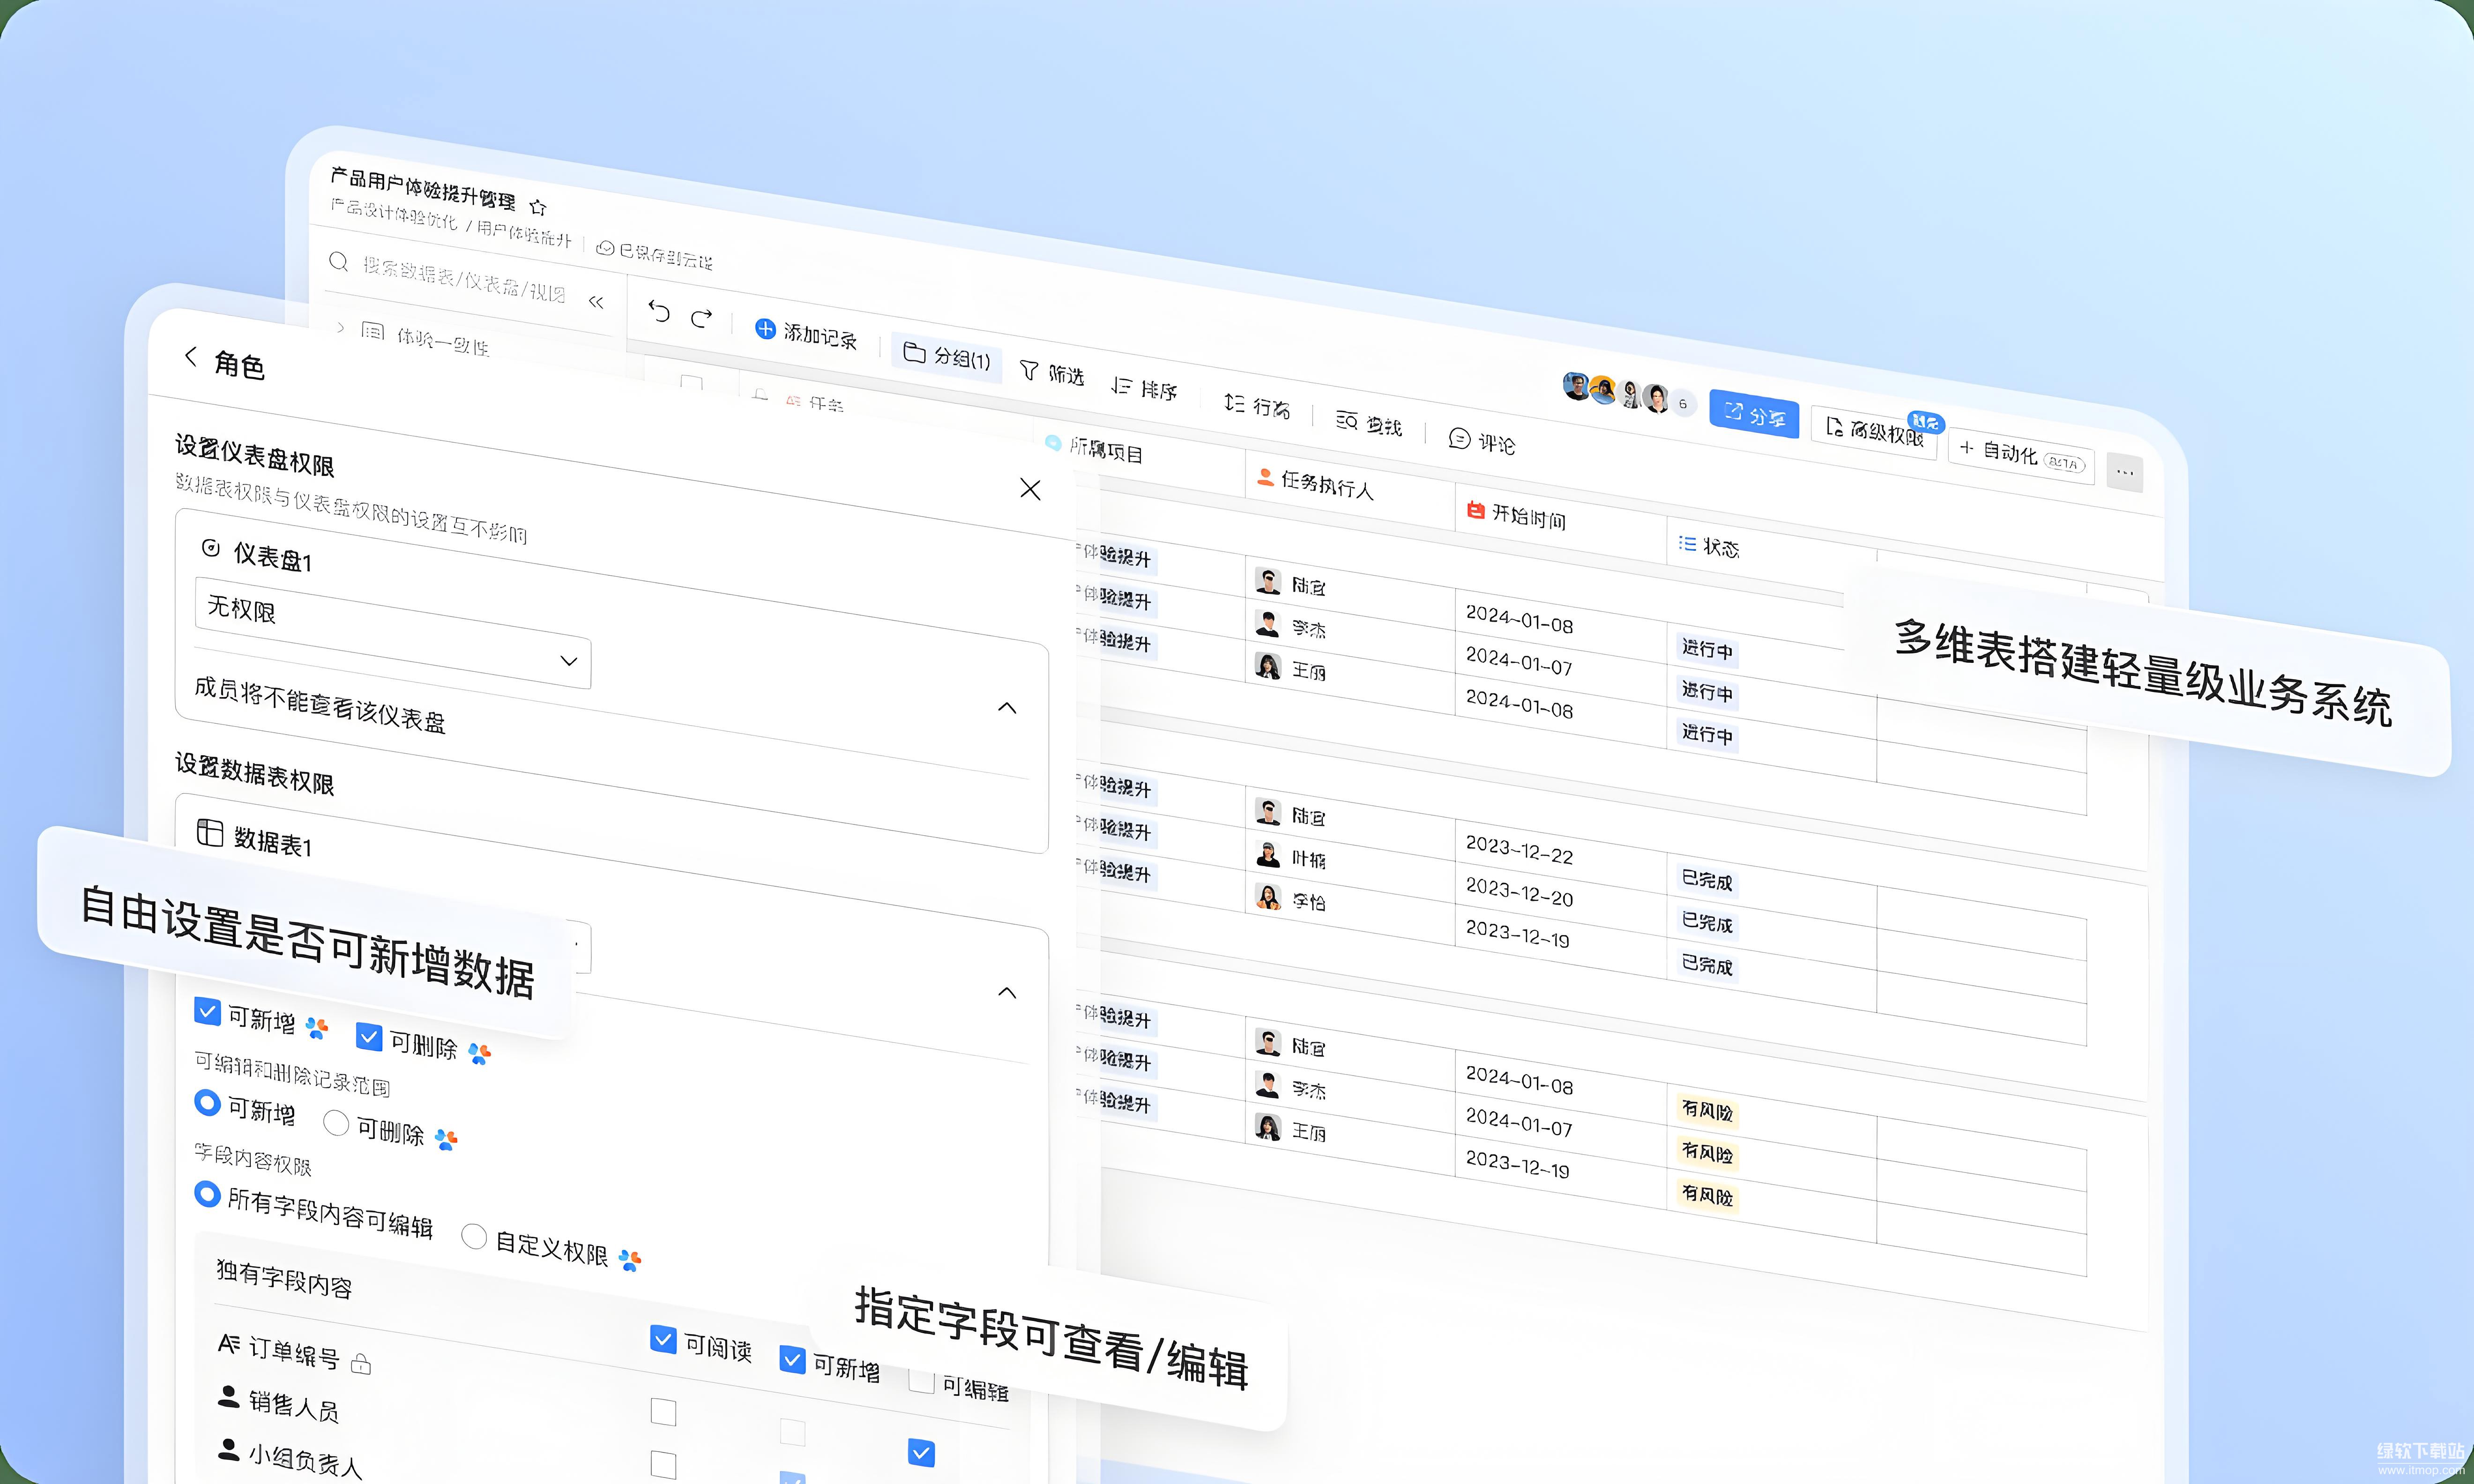Open the three-dots more menu at toolbar end

click(2125, 472)
